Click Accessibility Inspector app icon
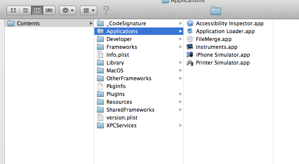This screenshot has width=299, height=164. click(190, 23)
